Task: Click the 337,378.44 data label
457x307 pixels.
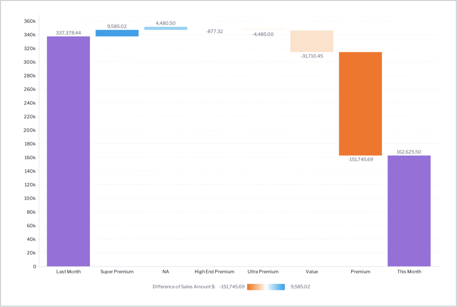Action: point(68,33)
